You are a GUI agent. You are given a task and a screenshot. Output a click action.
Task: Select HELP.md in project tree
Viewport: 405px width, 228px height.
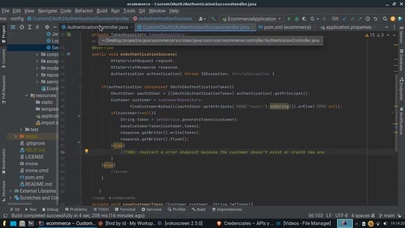pyautogui.click(x=32, y=150)
